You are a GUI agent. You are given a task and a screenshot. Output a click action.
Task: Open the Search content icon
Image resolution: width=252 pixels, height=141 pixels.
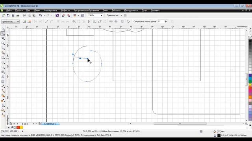[57, 15]
